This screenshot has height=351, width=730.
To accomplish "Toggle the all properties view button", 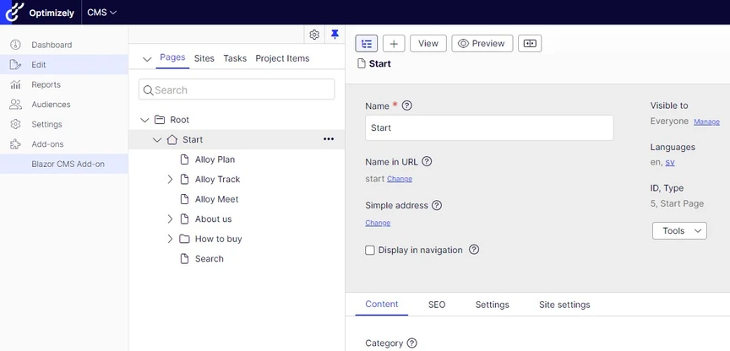I will coord(367,44).
